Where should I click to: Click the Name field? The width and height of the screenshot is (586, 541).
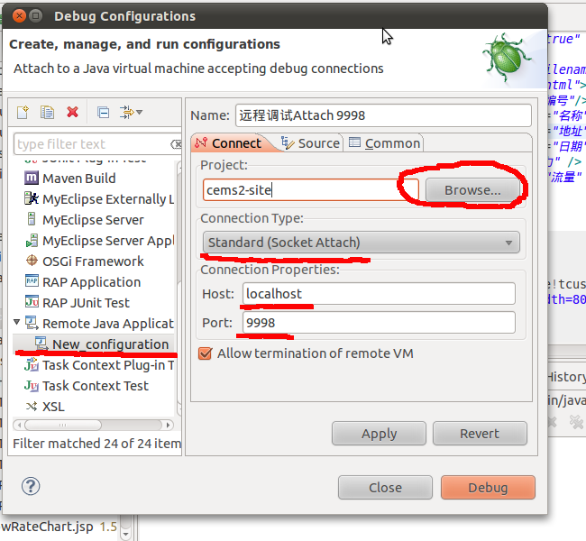pyautogui.click(x=383, y=115)
